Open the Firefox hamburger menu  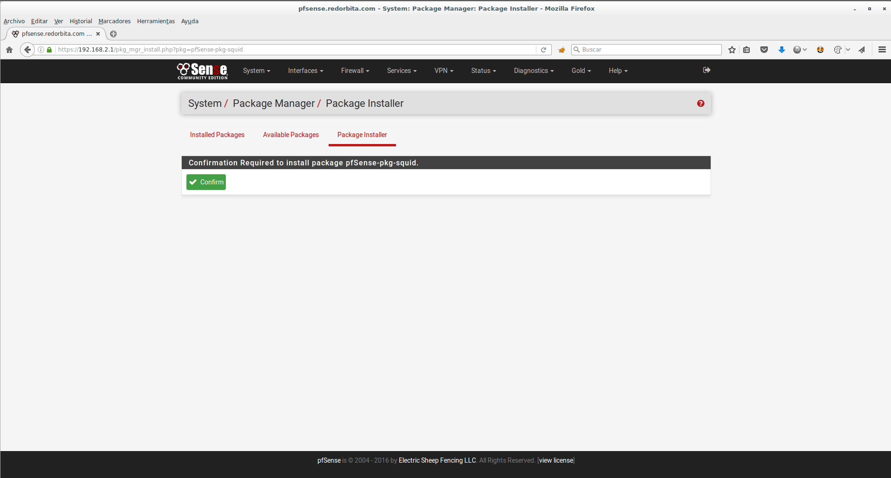coord(882,50)
